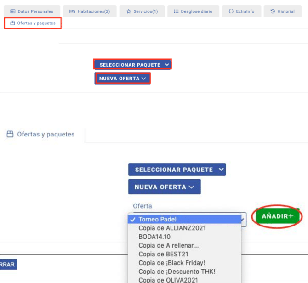
Task: Go to the Desglose diario tab
Action: pyautogui.click(x=193, y=11)
